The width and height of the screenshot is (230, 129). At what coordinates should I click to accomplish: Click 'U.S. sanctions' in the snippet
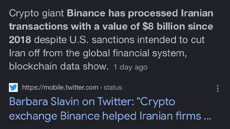[x=102, y=40]
